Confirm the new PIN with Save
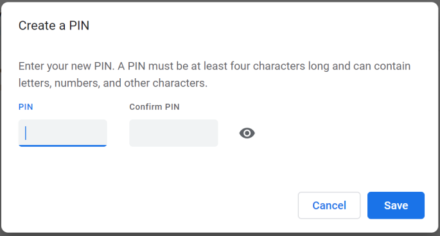The height and width of the screenshot is (236, 440). (x=396, y=205)
